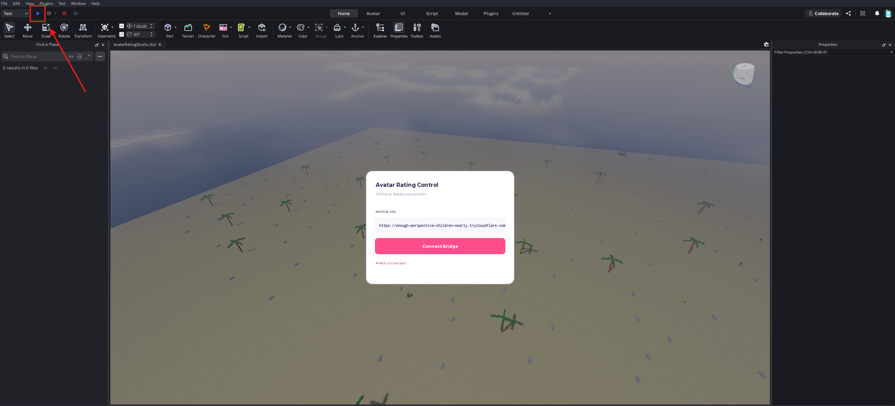Viewport: 895px width, 406px height.
Task: Open the Character tool
Action: (207, 30)
